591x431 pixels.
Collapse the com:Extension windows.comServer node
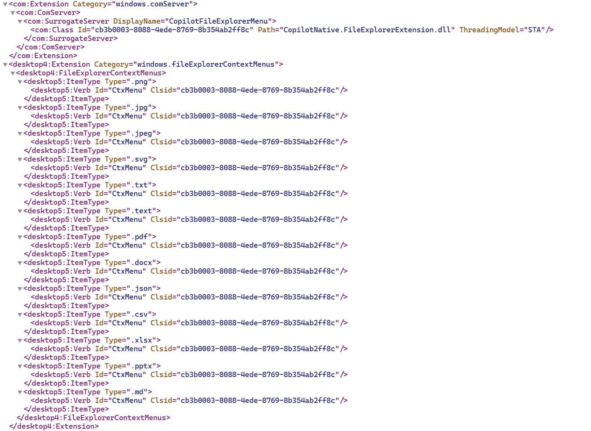coord(5,4)
